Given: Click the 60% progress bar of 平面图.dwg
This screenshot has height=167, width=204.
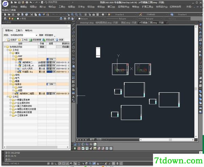Looking at the screenshot, I should (51, 72).
